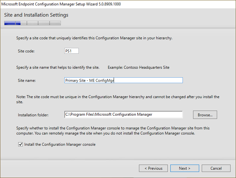The height and width of the screenshot is (178, 236).
Task: Click the Site name text box
Action: 123,81
